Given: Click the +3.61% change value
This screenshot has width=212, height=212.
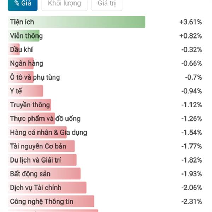Looking at the screenshot, I should click(190, 22).
